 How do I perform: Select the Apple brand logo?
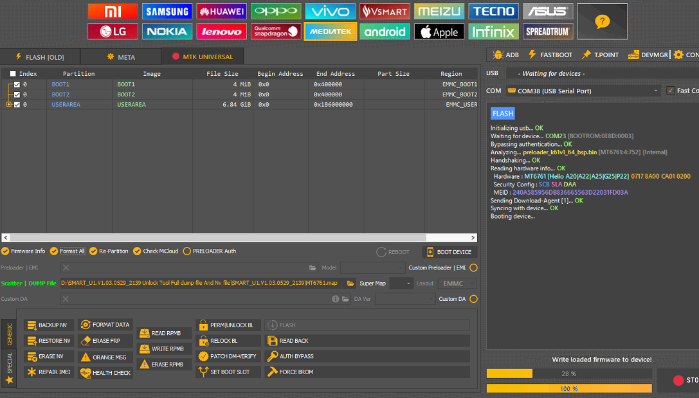point(439,32)
